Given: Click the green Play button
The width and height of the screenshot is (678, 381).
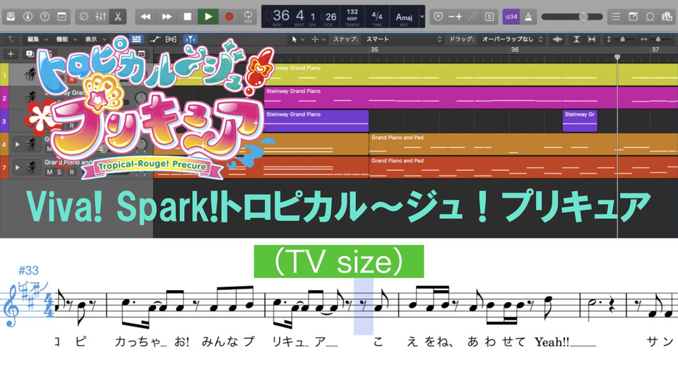Looking at the screenshot, I should point(208,17).
